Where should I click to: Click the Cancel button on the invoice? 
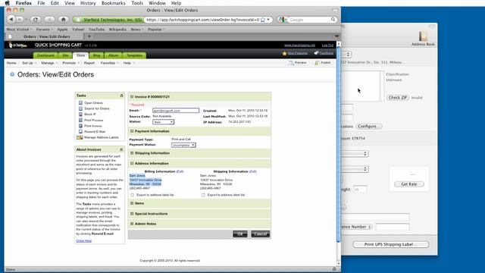pos(261,234)
